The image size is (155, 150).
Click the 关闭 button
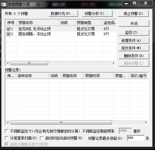(134, 24)
